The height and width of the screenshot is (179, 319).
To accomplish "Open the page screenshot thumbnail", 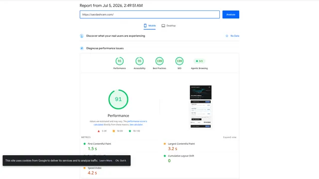I will tap(200, 107).
